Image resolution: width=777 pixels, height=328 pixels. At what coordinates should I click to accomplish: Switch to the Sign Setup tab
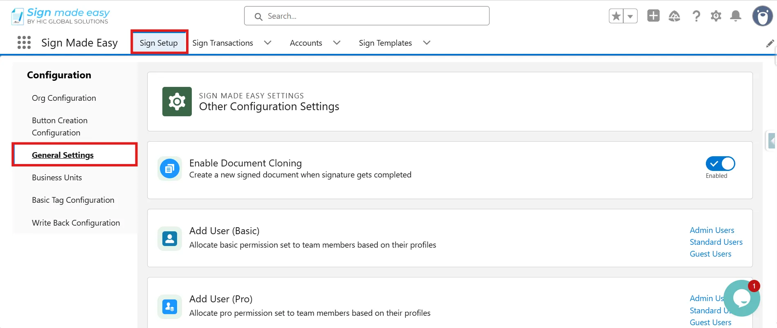(x=159, y=43)
